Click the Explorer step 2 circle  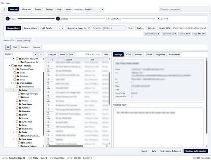coord(58,19)
